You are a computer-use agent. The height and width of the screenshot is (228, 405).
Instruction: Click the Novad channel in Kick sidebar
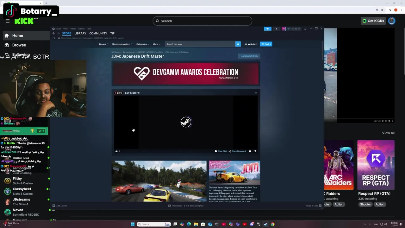coord(25,212)
